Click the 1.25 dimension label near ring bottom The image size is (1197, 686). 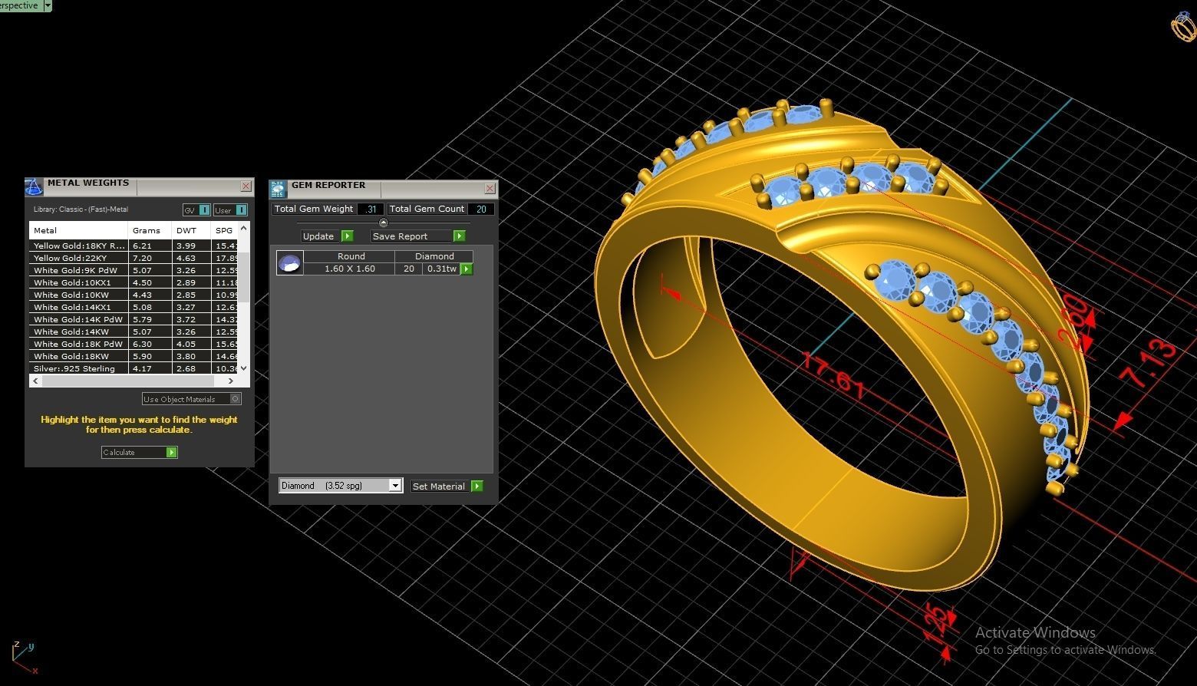click(935, 625)
